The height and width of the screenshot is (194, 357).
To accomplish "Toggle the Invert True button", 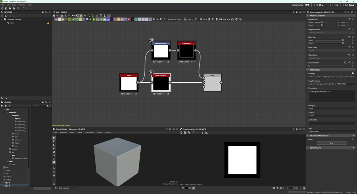I will pos(331,143).
